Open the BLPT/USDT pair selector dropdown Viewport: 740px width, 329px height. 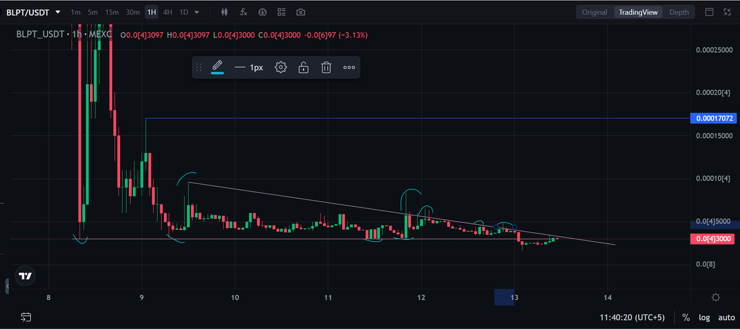pos(33,12)
